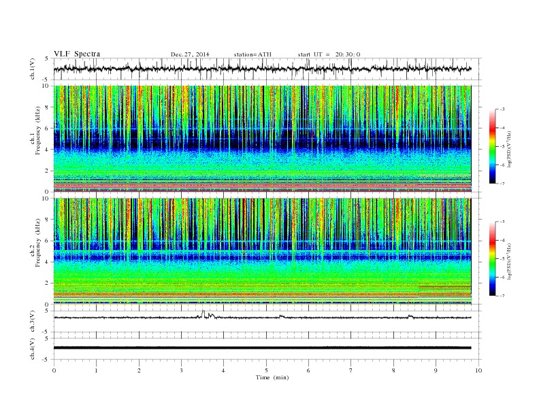Click the "Time (min)" x-axis label
The width and height of the screenshot is (539, 416).
tap(272, 377)
